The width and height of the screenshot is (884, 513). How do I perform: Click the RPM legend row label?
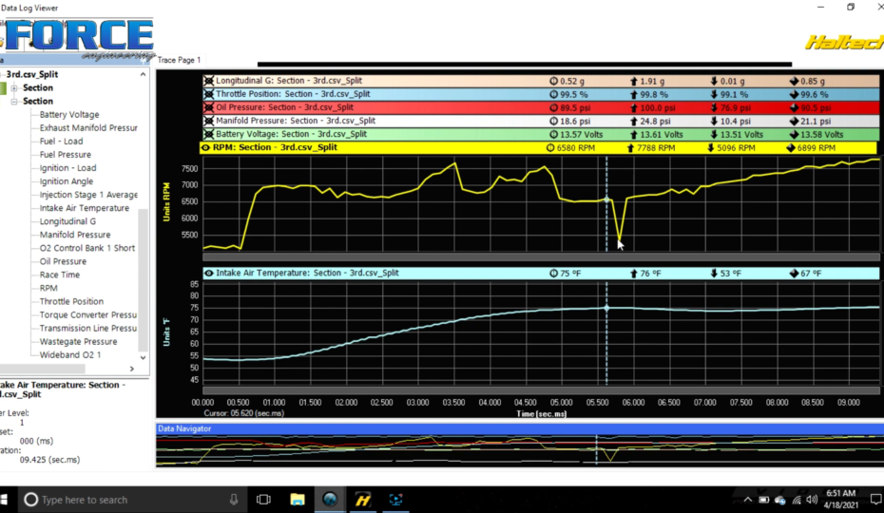(x=275, y=147)
